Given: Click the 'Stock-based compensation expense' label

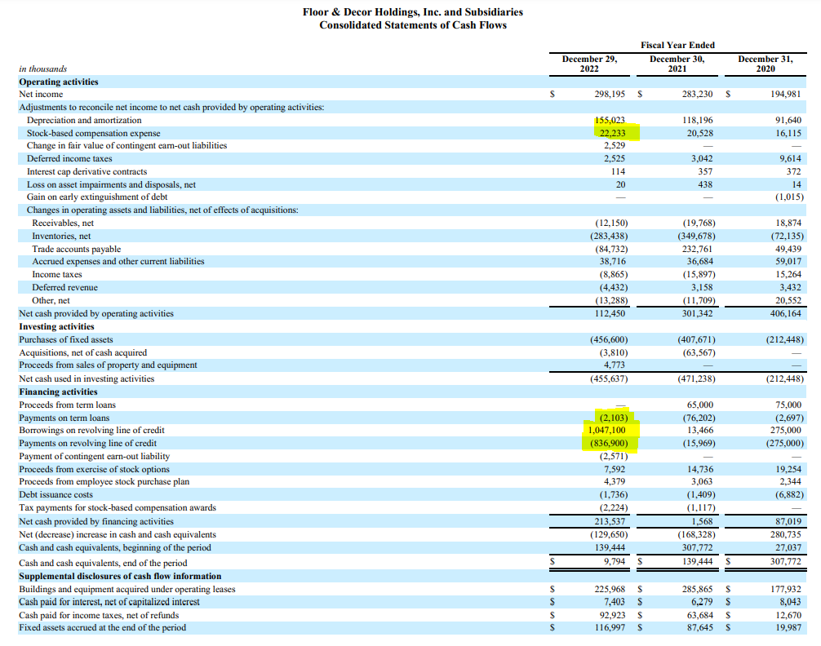Looking at the screenshot, I should coord(94,134).
